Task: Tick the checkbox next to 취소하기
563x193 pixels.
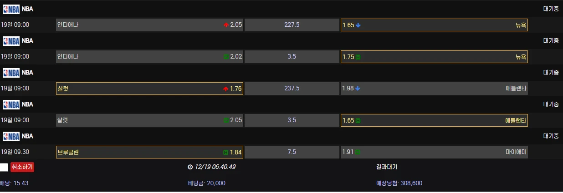Action: pos(4,167)
